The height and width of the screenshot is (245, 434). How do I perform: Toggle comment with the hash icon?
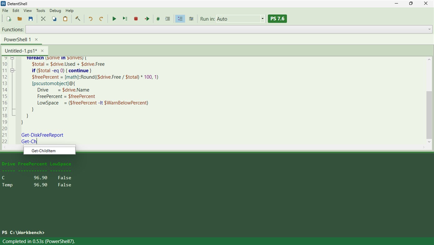[x=158, y=19]
